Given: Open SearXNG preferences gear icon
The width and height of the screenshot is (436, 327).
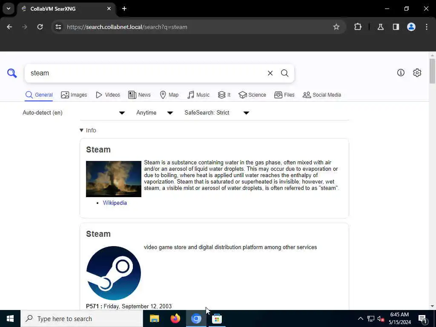Looking at the screenshot, I should point(417,72).
